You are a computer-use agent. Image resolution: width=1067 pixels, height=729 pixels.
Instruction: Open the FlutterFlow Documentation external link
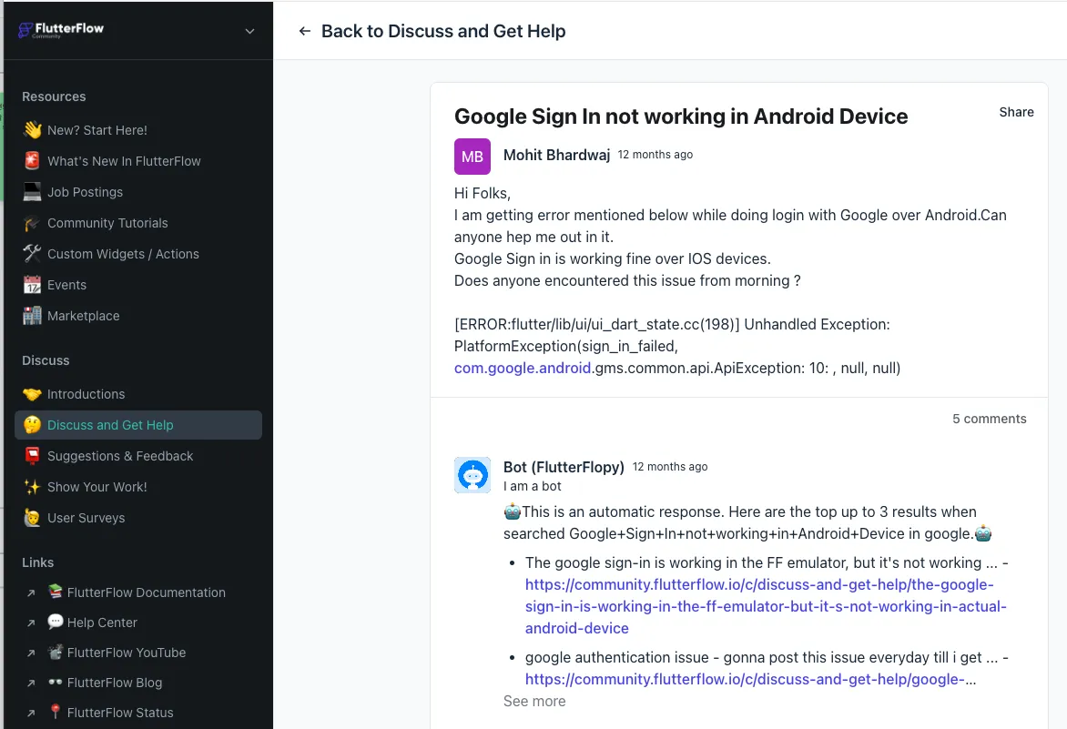pyautogui.click(x=146, y=592)
